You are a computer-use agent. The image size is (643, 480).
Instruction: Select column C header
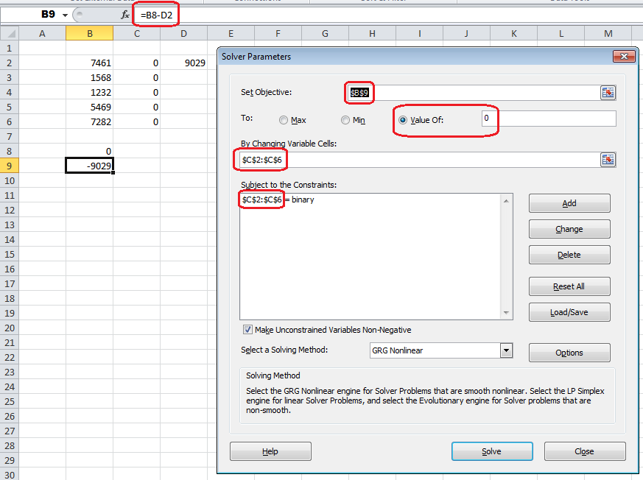136,34
